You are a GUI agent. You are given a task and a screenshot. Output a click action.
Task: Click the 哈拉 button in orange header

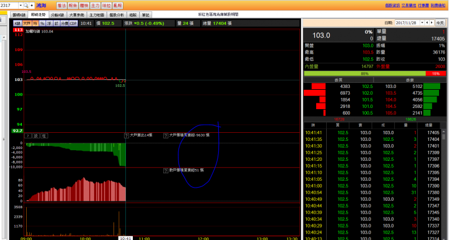point(106,6)
